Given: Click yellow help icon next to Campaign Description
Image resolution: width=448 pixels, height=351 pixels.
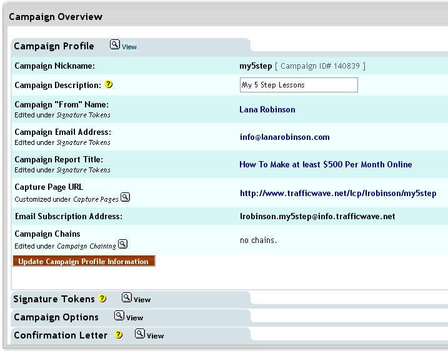Looking at the screenshot, I should click(x=109, y=84).
